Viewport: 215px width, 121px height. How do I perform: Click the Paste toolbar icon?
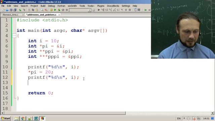point(37,10)
